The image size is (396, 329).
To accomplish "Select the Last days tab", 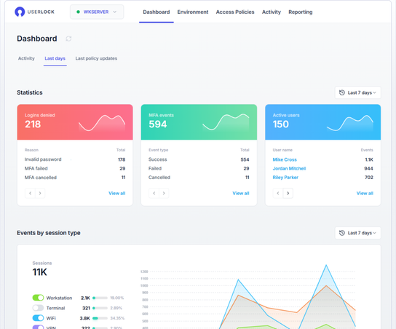I will [x=55, y=58].
